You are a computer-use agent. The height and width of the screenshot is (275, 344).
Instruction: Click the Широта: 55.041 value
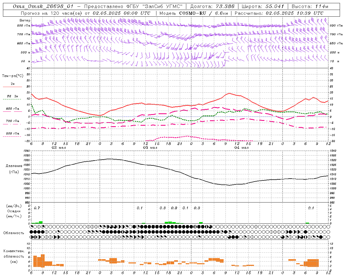[x=263, y=7]
